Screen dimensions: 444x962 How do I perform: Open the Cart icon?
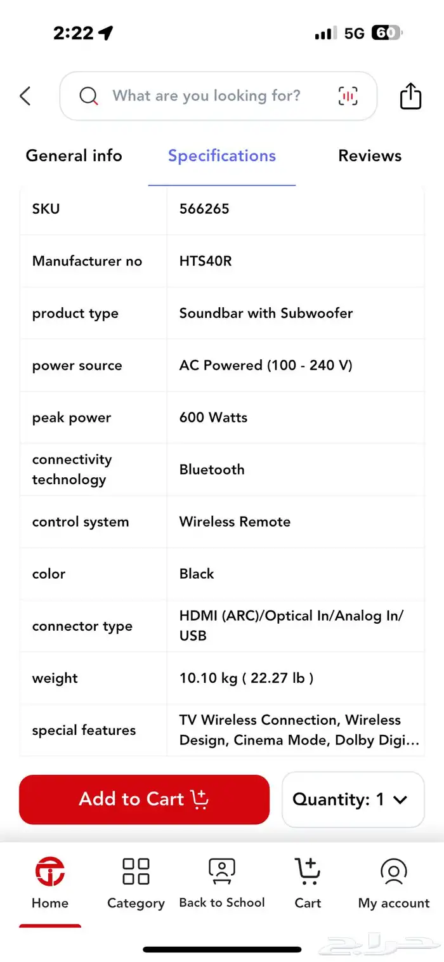pos(308,871)
